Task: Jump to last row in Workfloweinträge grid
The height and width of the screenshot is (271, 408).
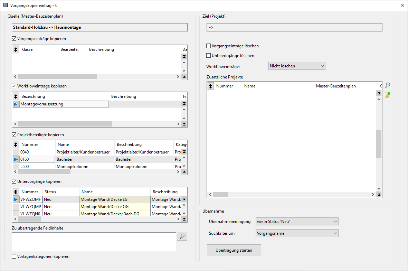Action: coord(184,124)
